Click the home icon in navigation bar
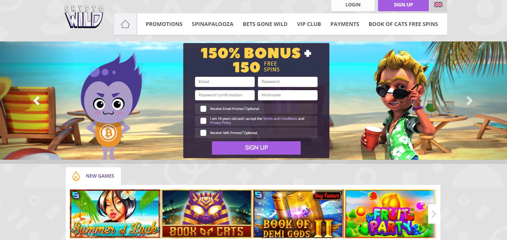Screen dimensions: 507x240 pyautogui.click(x=125, y=24)
